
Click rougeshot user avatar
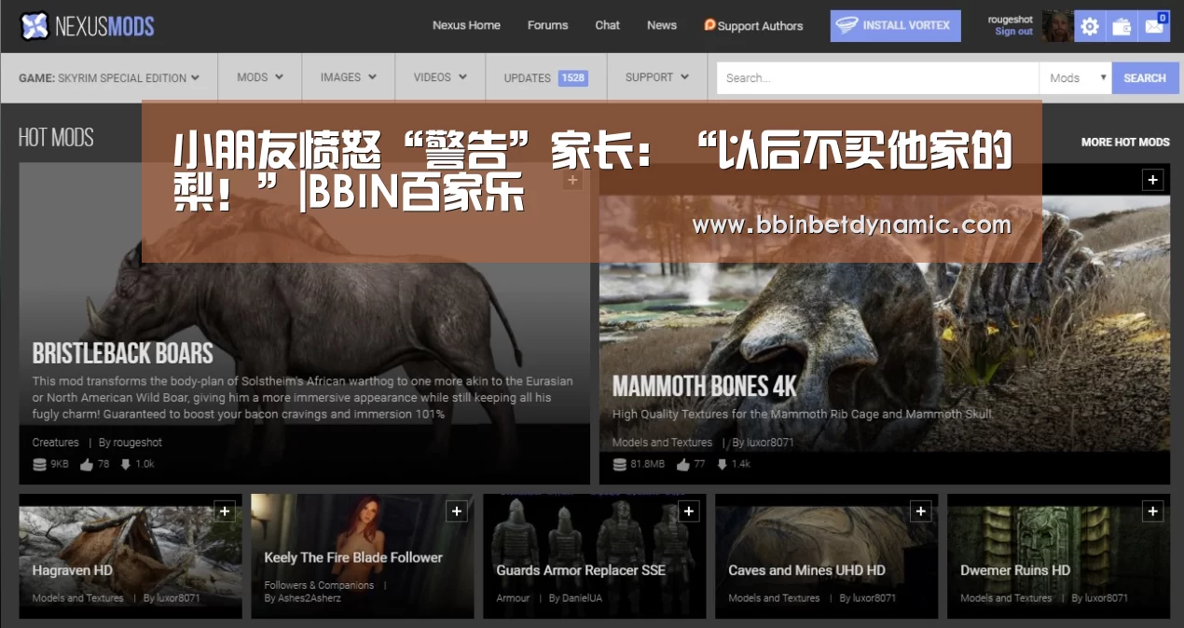[x=1056, y=26]
